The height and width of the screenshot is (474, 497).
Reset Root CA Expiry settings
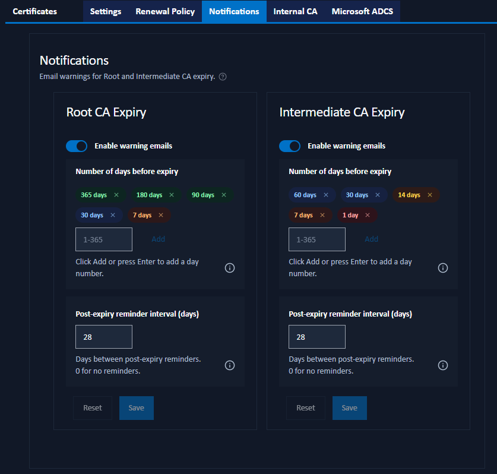(x=93, y=408)
